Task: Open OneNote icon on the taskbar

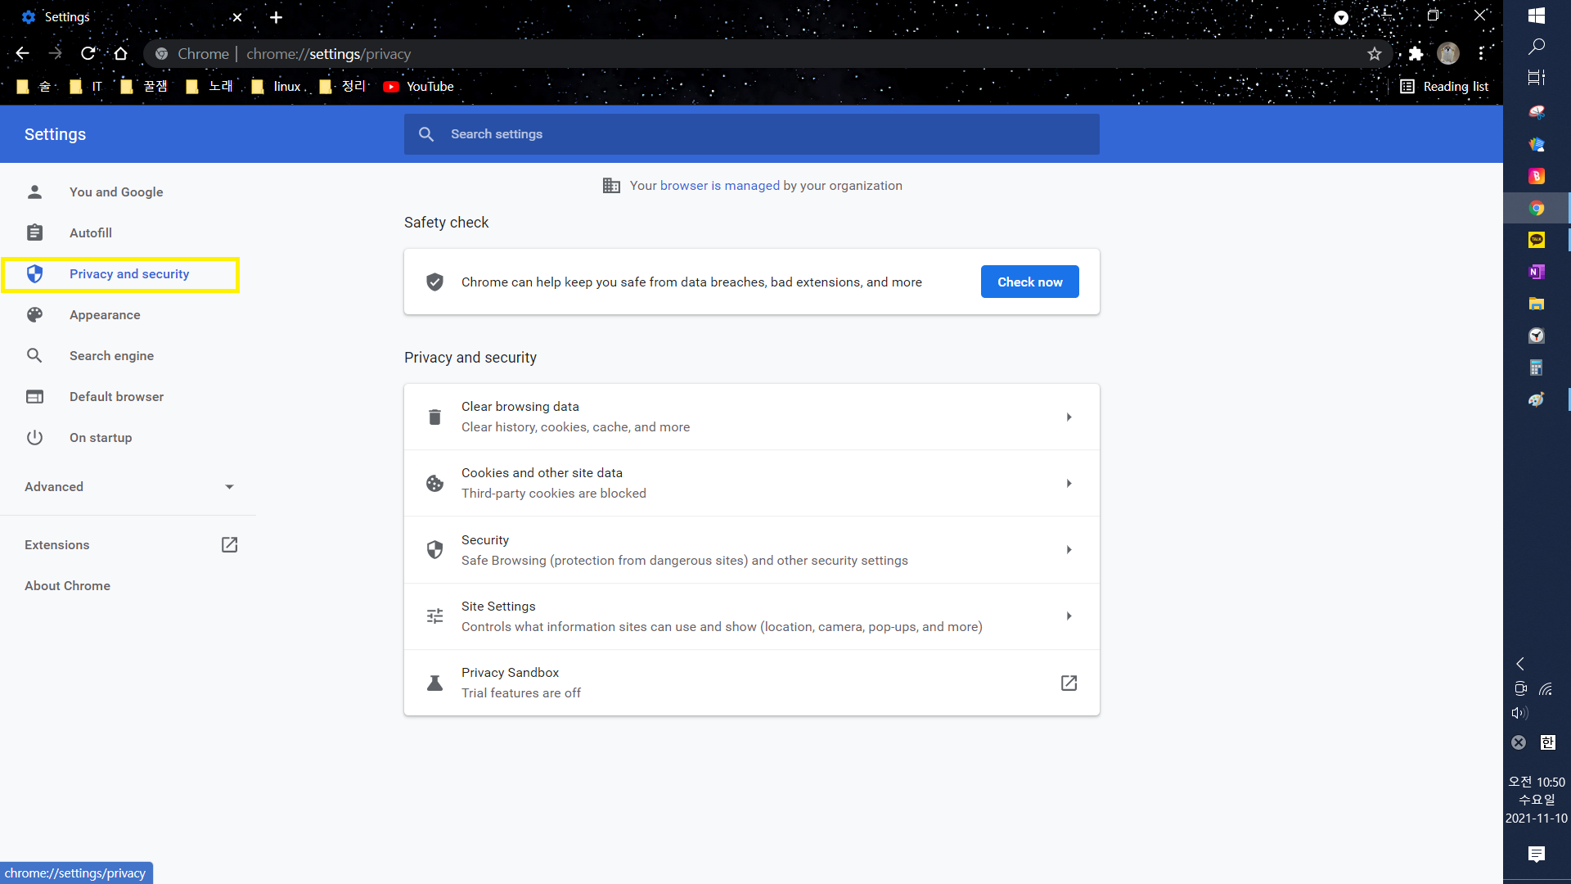Action: coord(1537,272)
